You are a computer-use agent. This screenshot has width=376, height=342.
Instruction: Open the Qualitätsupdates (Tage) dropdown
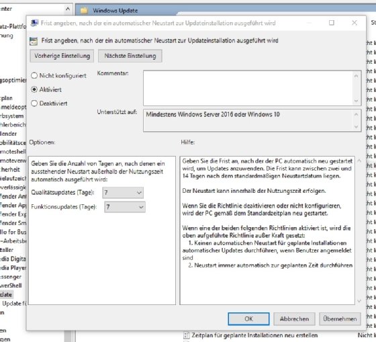coord(123,193)
